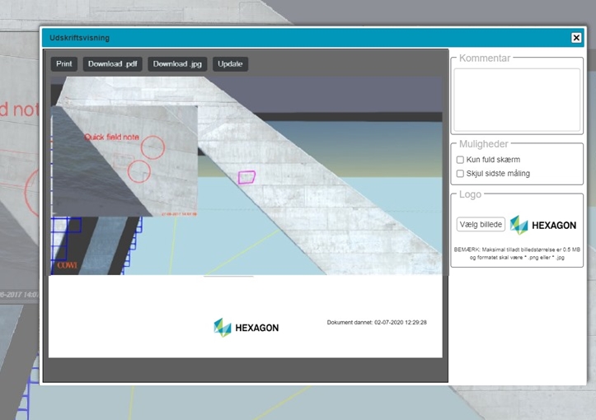Click the Print button

tap(63, 64)
